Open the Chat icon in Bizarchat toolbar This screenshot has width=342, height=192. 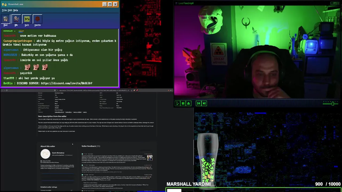pyautogui.click(x=5, y=19)
